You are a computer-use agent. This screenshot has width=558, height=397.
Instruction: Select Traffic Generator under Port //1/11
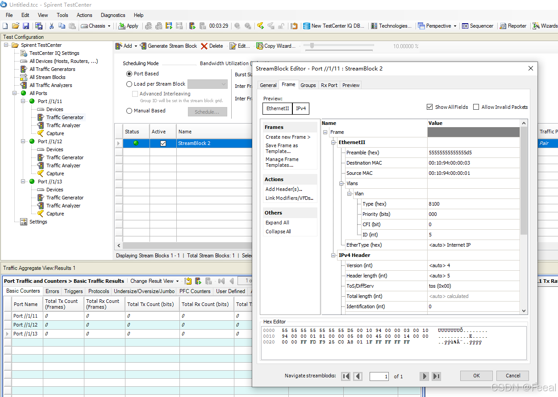point(65,117)
